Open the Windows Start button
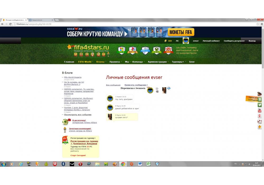 tap(3, 164)
